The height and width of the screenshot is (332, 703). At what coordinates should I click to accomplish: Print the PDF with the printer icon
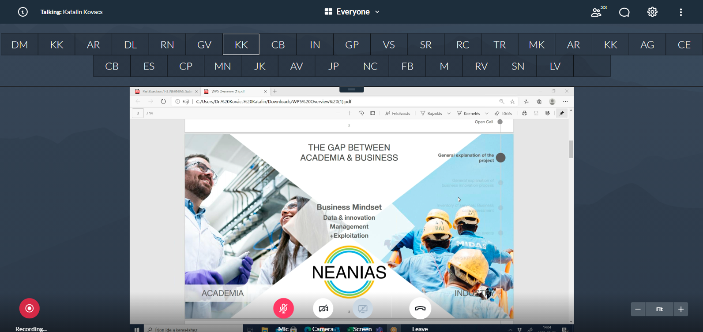524,113
